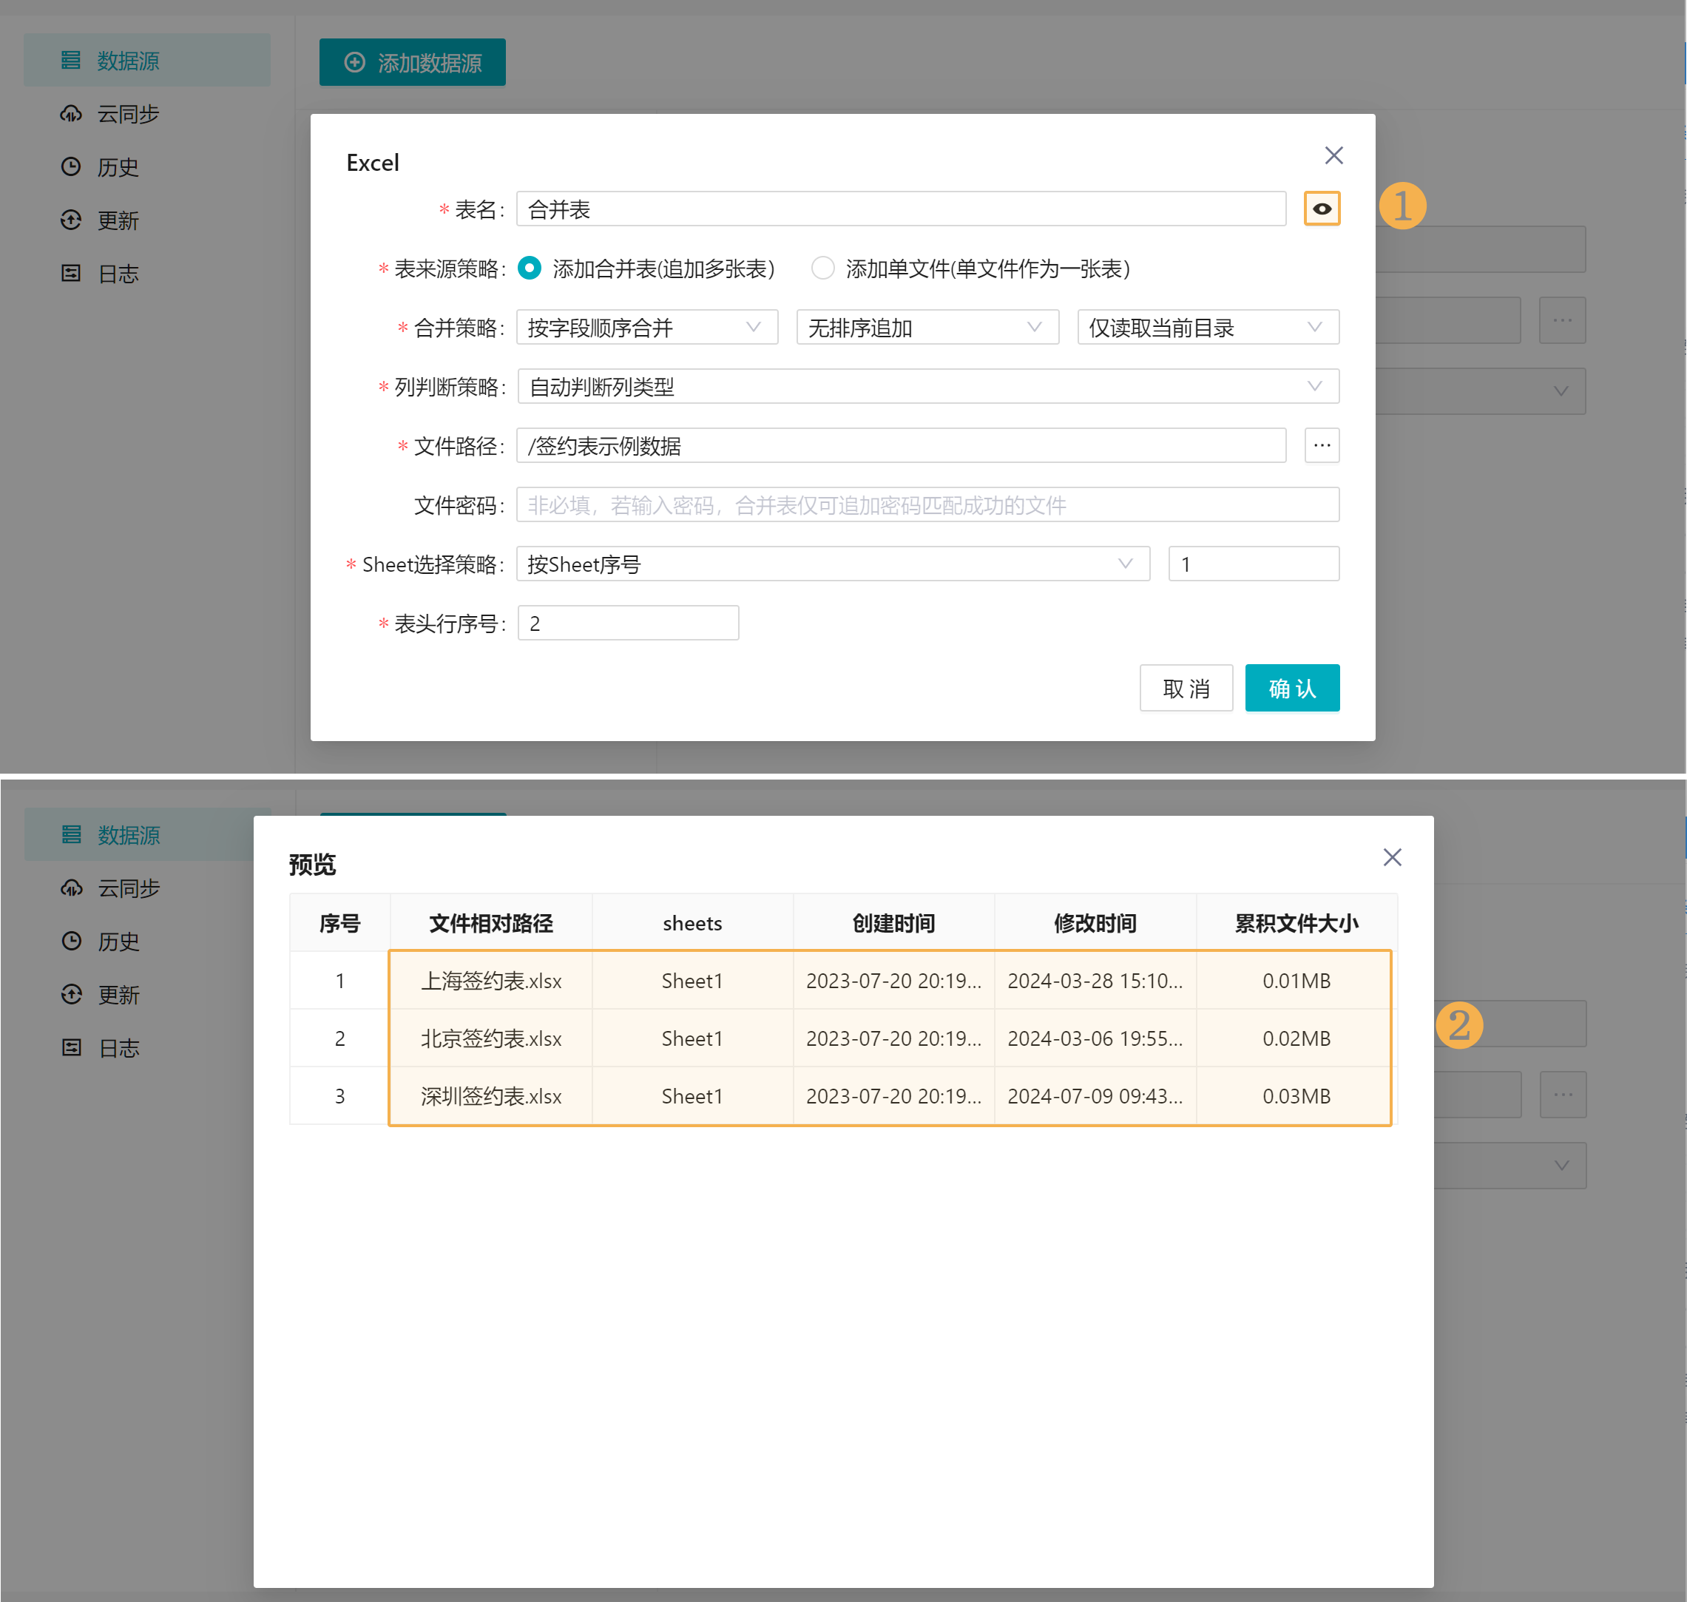Open 历史 history in top sidebar
1687x1602 pixels.
pyautogui.click(x=117, y=166)
